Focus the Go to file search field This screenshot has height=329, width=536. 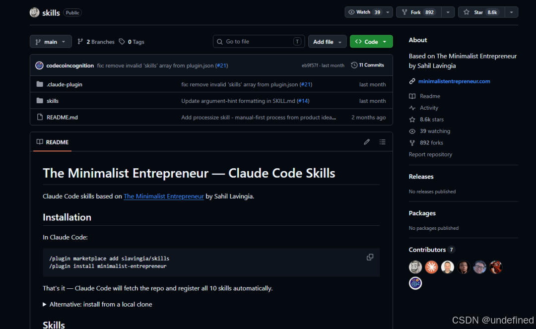click(259, 41)
